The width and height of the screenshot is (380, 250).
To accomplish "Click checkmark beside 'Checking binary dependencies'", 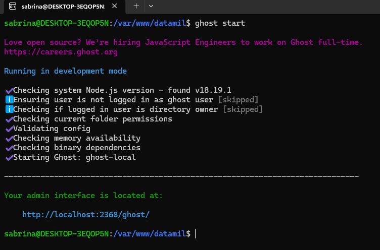I will coord(9,148).
